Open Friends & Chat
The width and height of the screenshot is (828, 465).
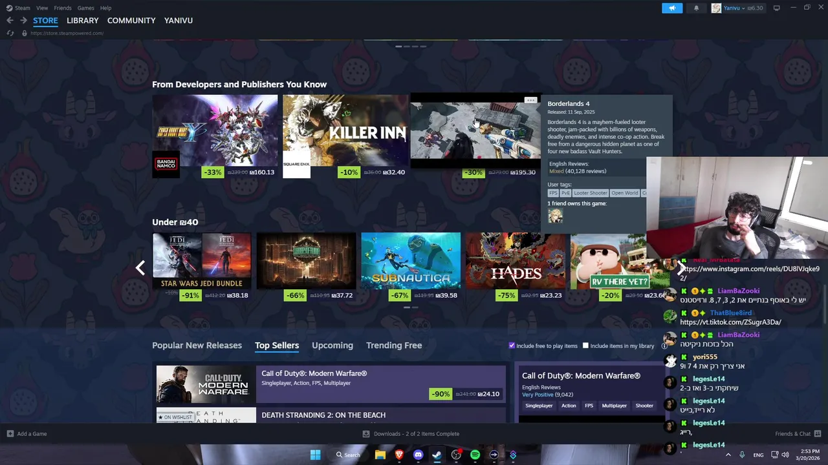[798, 434]
